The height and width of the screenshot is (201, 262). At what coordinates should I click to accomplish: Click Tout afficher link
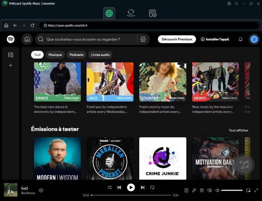click(238, 130)
